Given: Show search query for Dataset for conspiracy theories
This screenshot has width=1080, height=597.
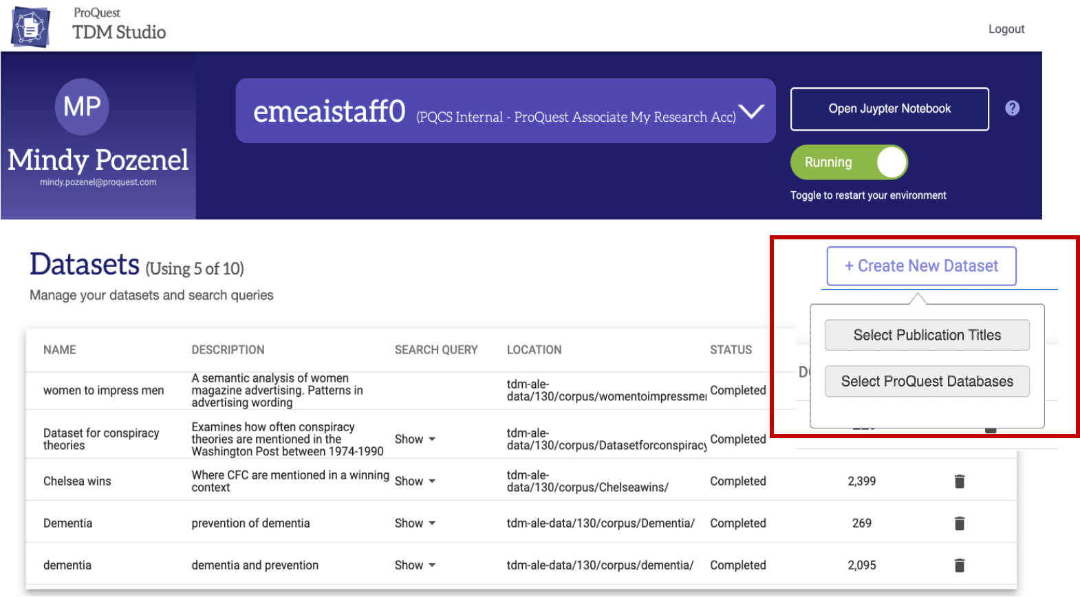Looking at the screenshot, I should (415, 439).
